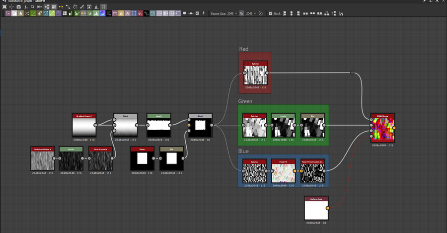Click the Green frame title
Image resolution: width=447 pixels, height=233 pixels.
pyautogui.click(x=245, y=101)
